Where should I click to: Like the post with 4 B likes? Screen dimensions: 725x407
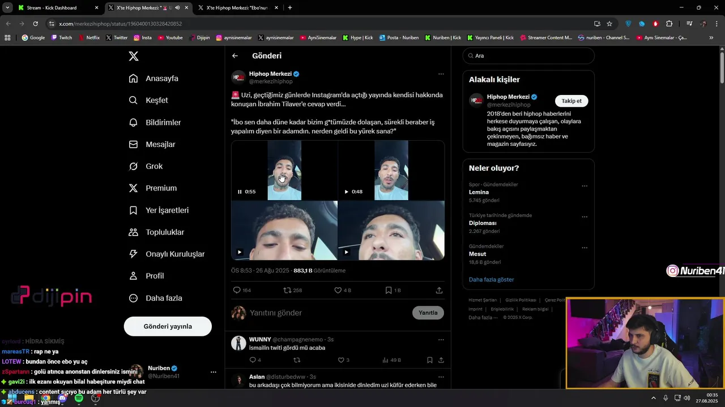click(338, 290)
